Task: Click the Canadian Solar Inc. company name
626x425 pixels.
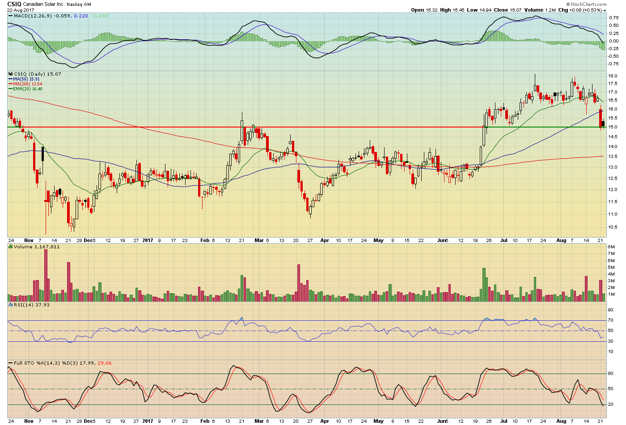Action: 43,4
